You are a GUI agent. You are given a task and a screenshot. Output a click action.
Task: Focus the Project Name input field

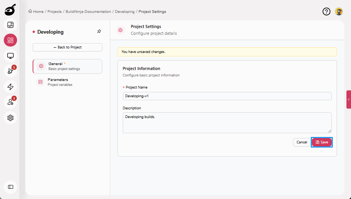click(x=227, y=96)
